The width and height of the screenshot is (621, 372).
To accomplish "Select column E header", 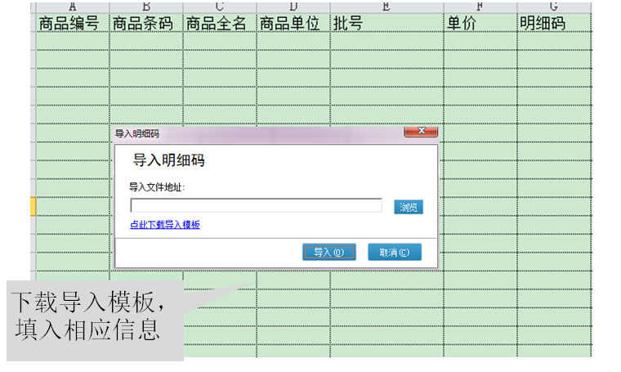I will point(386,7).
